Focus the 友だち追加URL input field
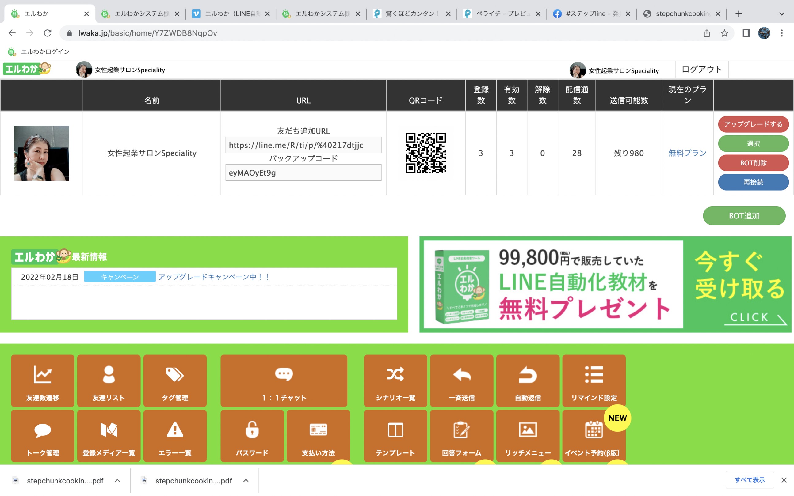Screen dimensions: 794x496 point(303,145)
